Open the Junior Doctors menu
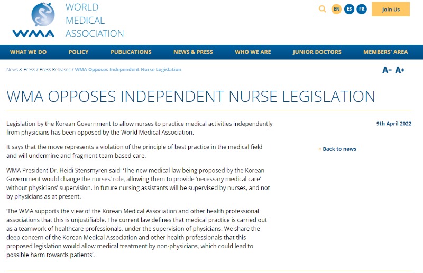Image resolution: width=423 pixels, height=273 pixels. click(x=317, y=52)
